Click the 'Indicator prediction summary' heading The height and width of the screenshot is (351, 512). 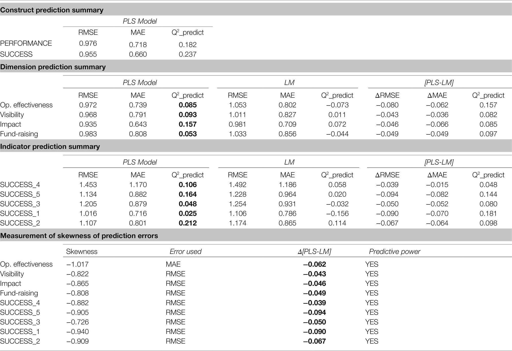coord(50,146)
